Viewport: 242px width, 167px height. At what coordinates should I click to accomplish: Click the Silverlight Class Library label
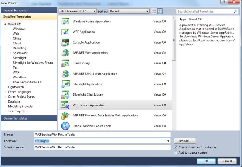(88, 94)
